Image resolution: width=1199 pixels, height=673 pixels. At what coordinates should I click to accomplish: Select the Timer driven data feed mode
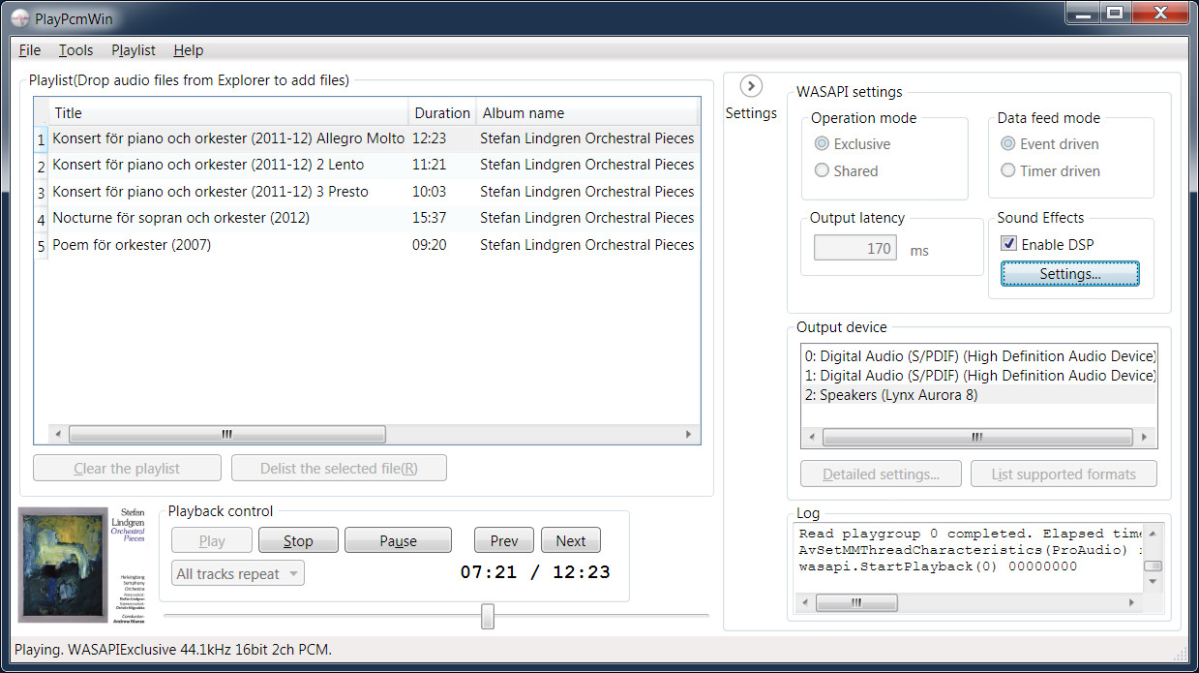(x=1008, y=170)
